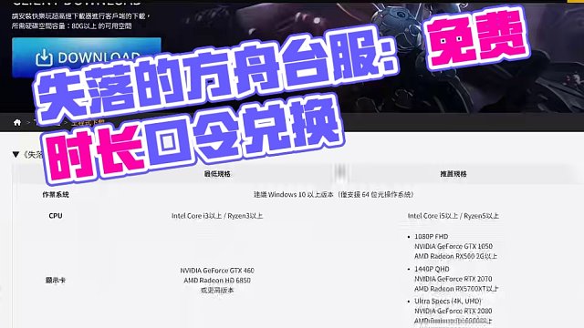This screenshot has height=328, width=584.
Task: Click the 作業系統 row label
Action: pos(56,194)
